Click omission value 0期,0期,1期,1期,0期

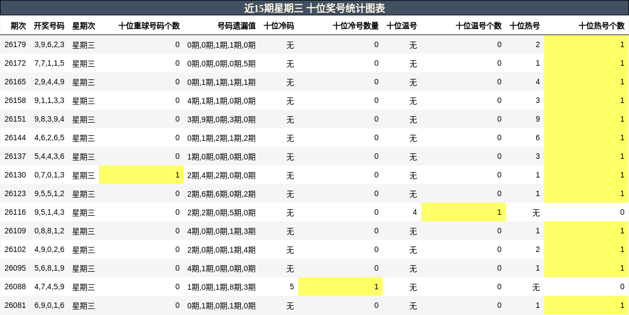point(221,45)
